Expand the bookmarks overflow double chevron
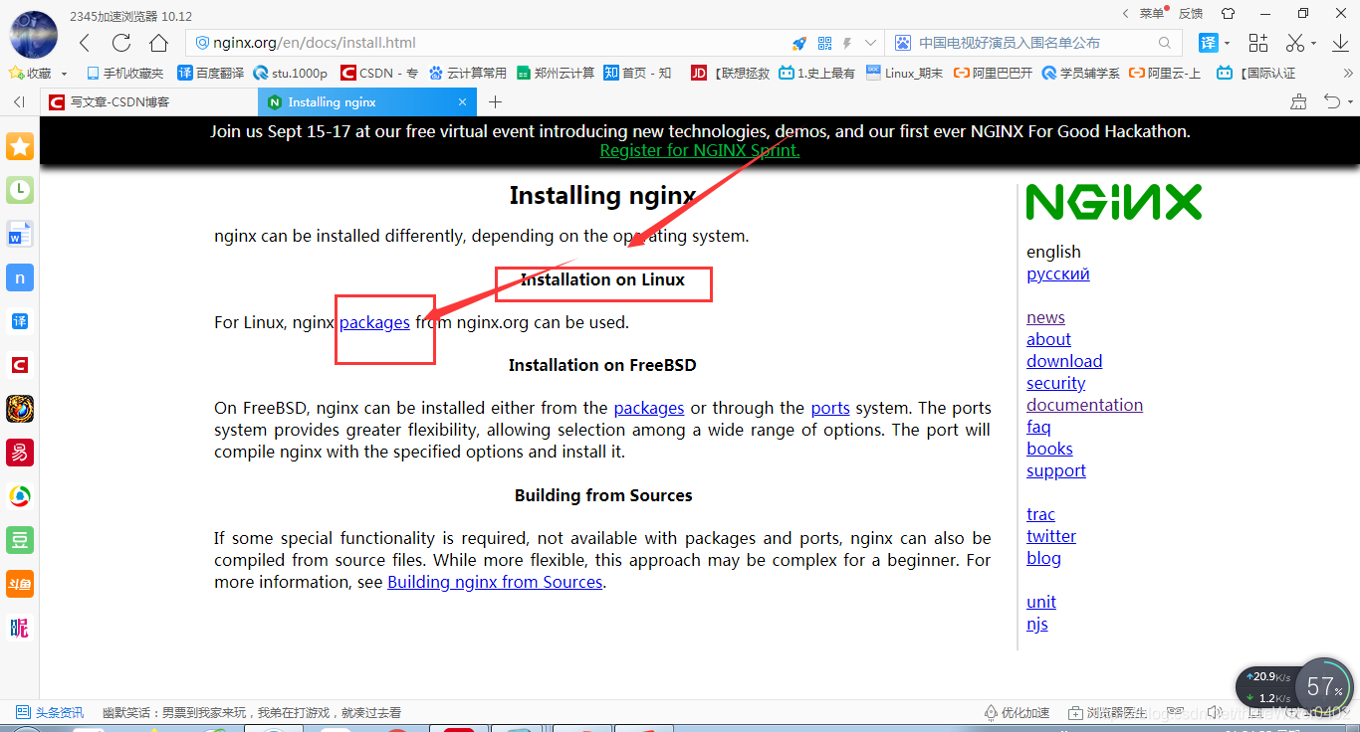This screenshot has width=1360, height=732. click(x=1348, y=73)
